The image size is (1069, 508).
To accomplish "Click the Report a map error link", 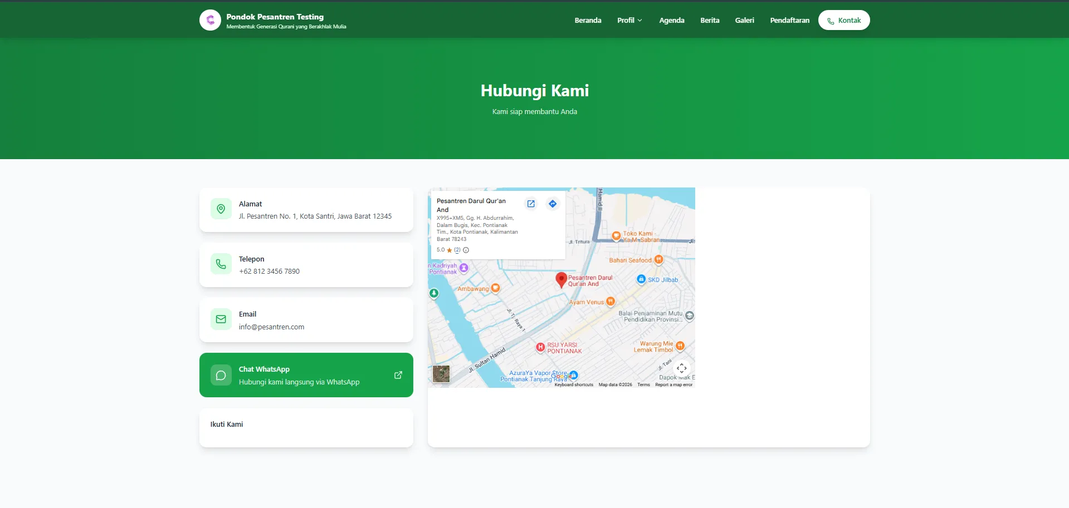I will [673, 384].
